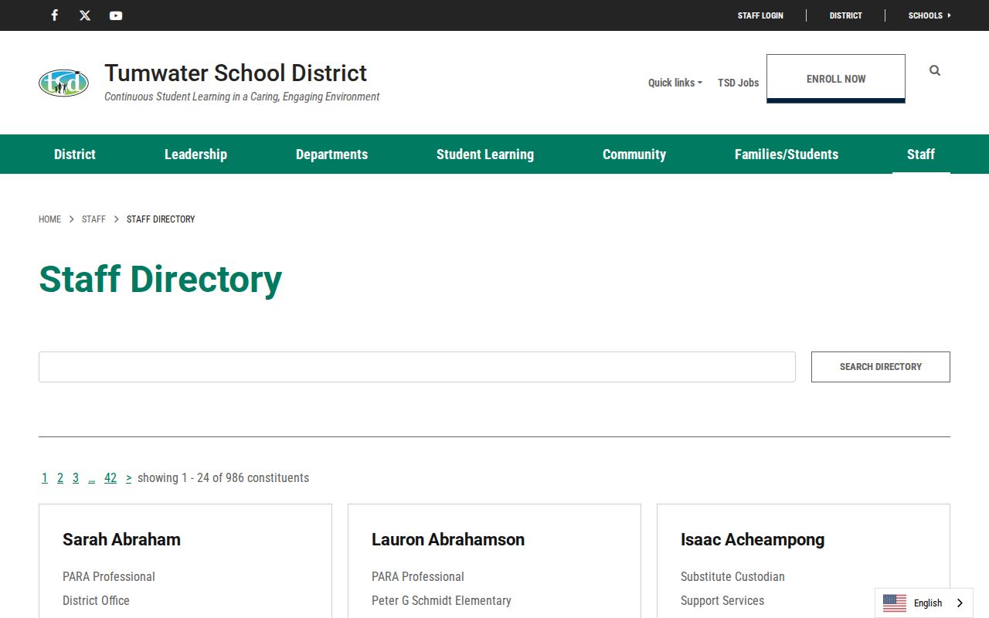Click 'District Office' under Sarah Abraham
The height and width of the screenshot is (618, 989).
(96, 601)
